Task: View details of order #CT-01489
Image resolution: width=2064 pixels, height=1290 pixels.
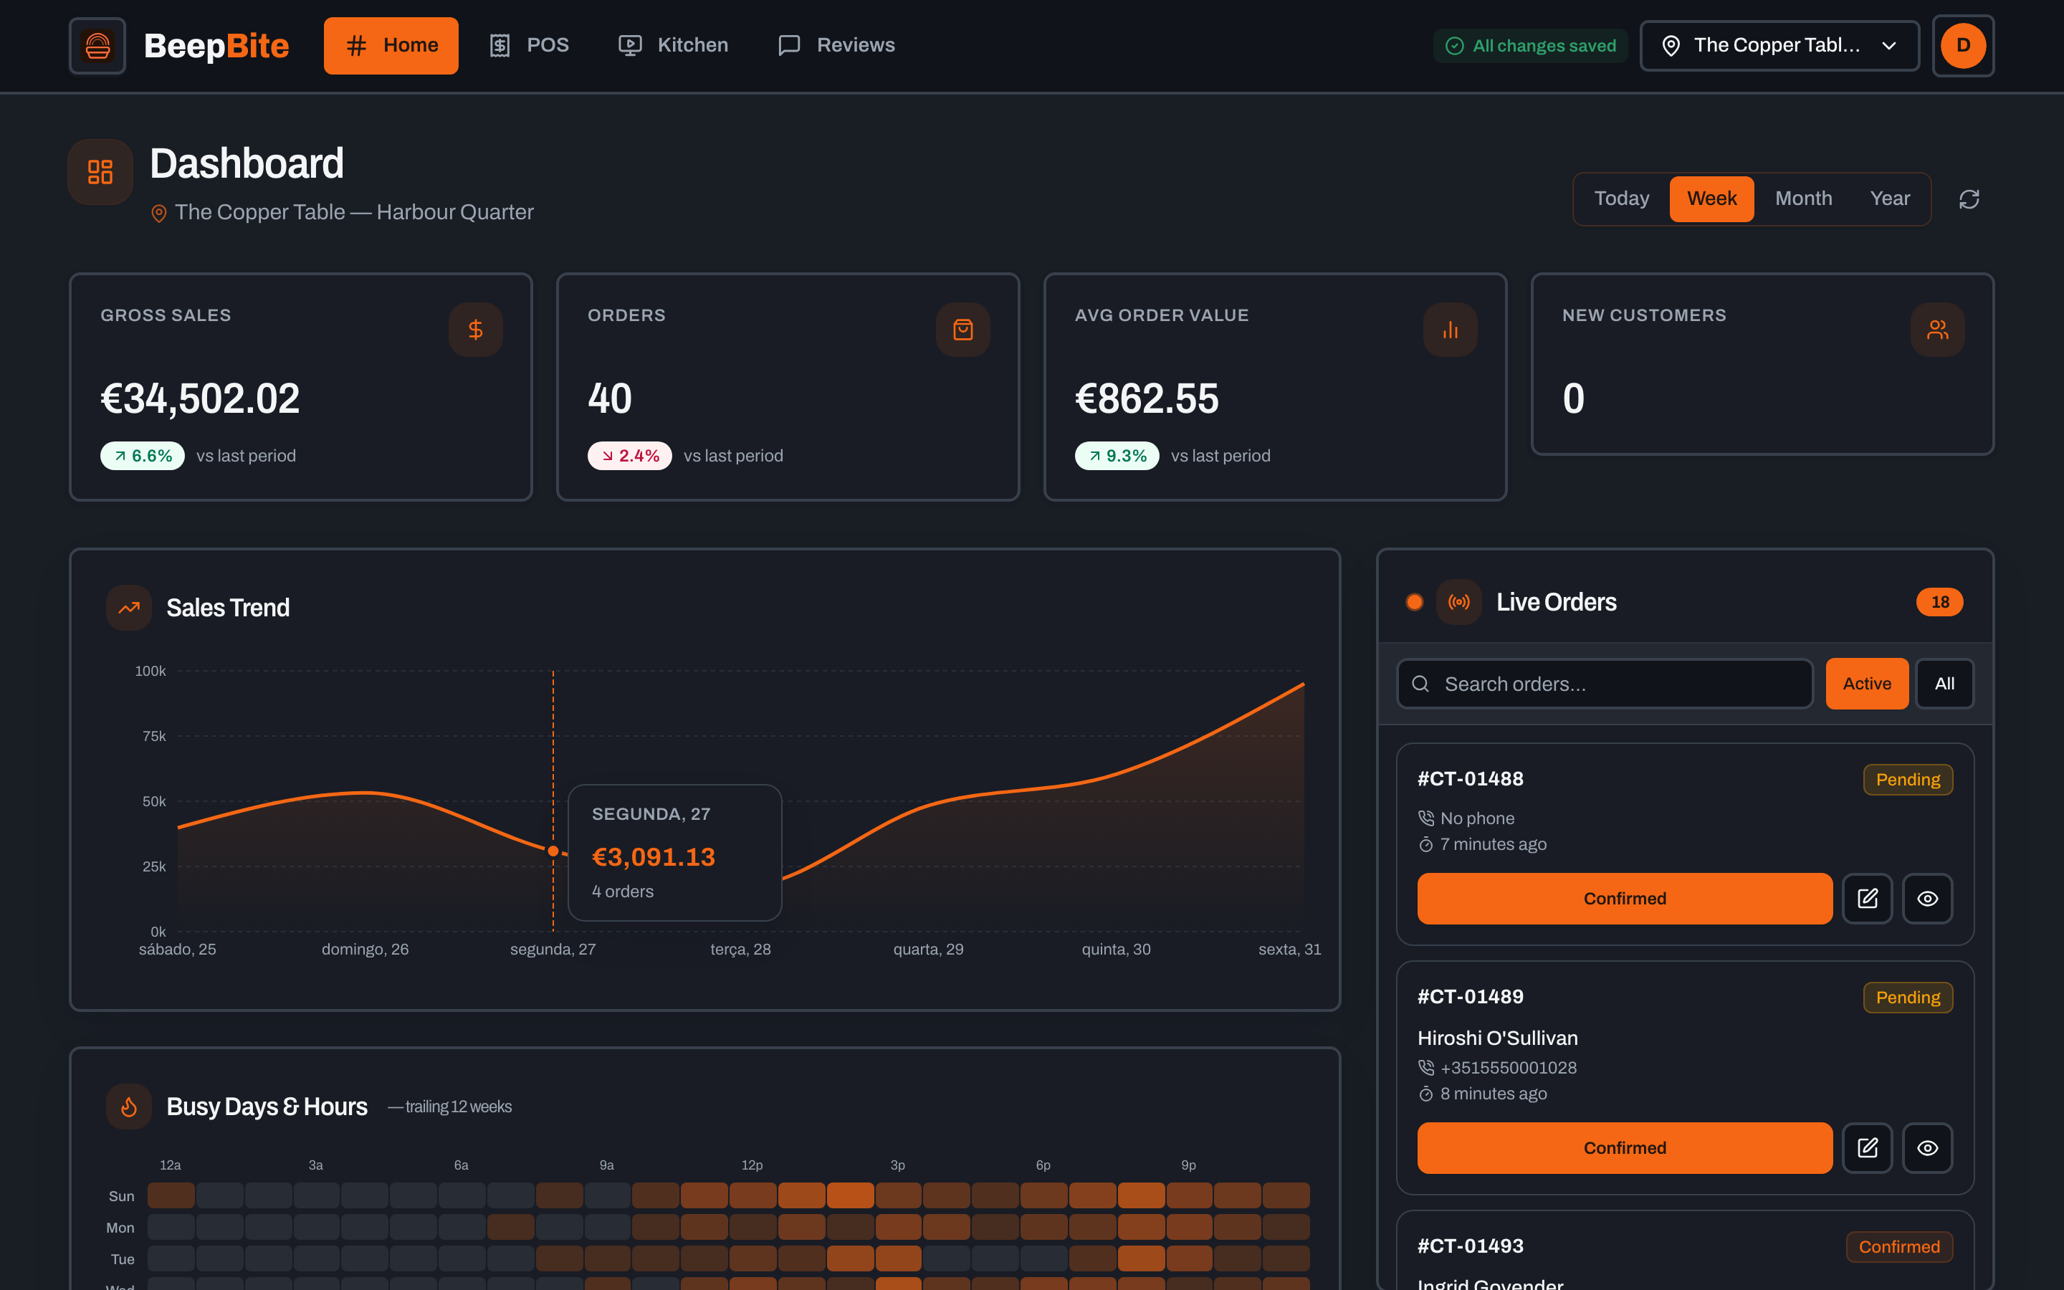Action: (1926, 1148)
